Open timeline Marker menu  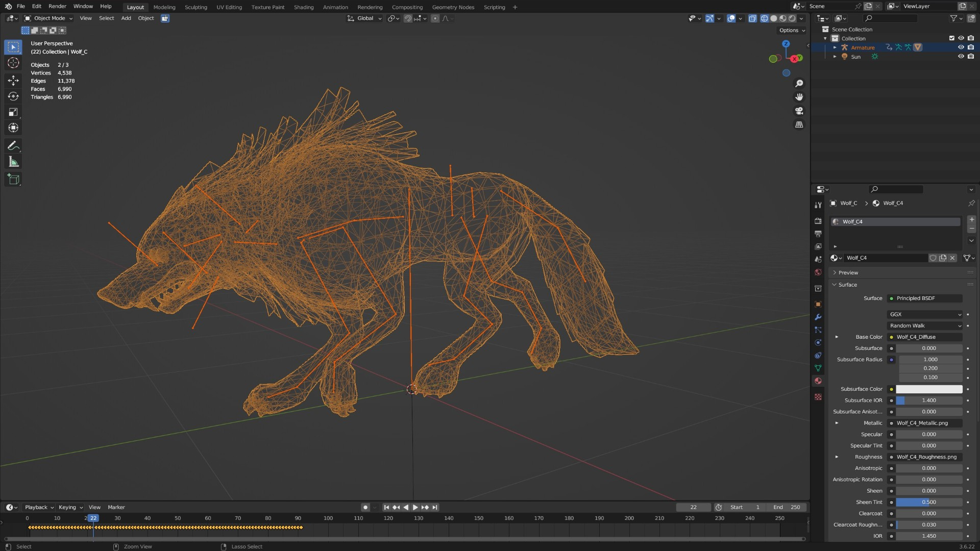[x=116, y=508]
